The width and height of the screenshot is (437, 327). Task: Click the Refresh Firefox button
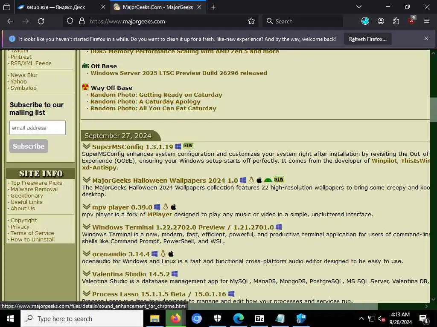(x=367, y=39)
